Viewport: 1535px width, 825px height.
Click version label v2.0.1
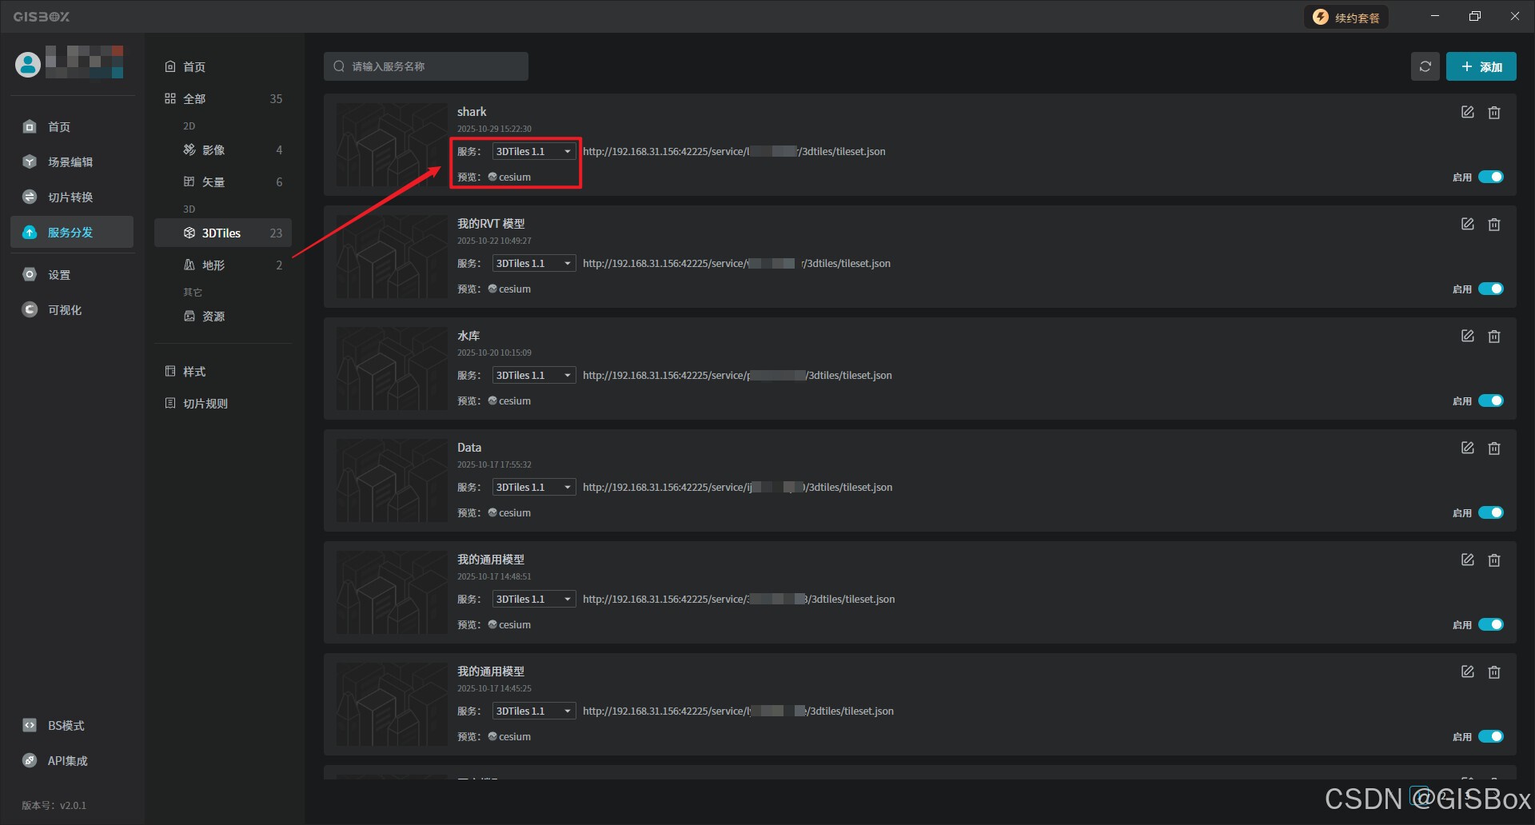tap(54, 805)
